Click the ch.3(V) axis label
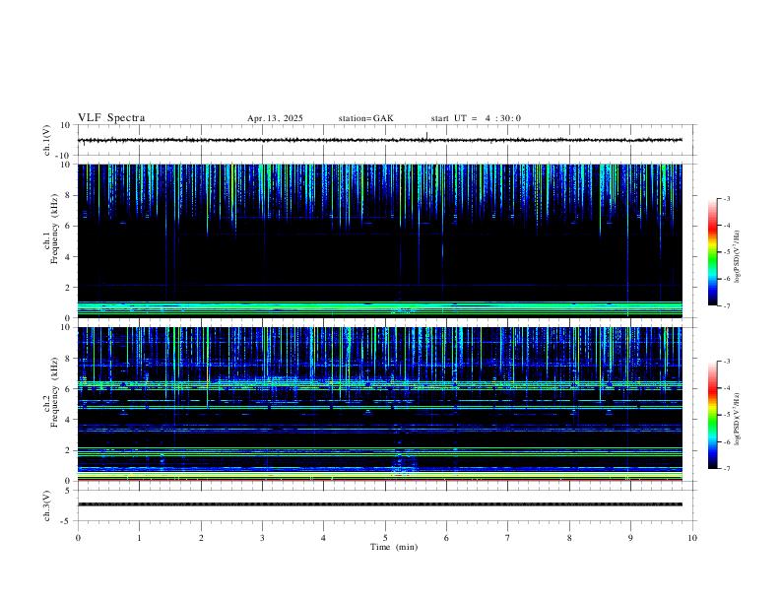Screen dimensions: 780x603 coord(47,505)
